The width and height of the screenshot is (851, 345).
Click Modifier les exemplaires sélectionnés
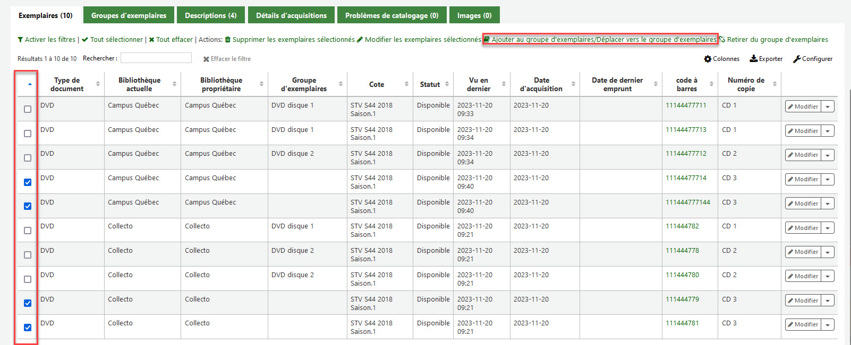click(x=419, y=39)
